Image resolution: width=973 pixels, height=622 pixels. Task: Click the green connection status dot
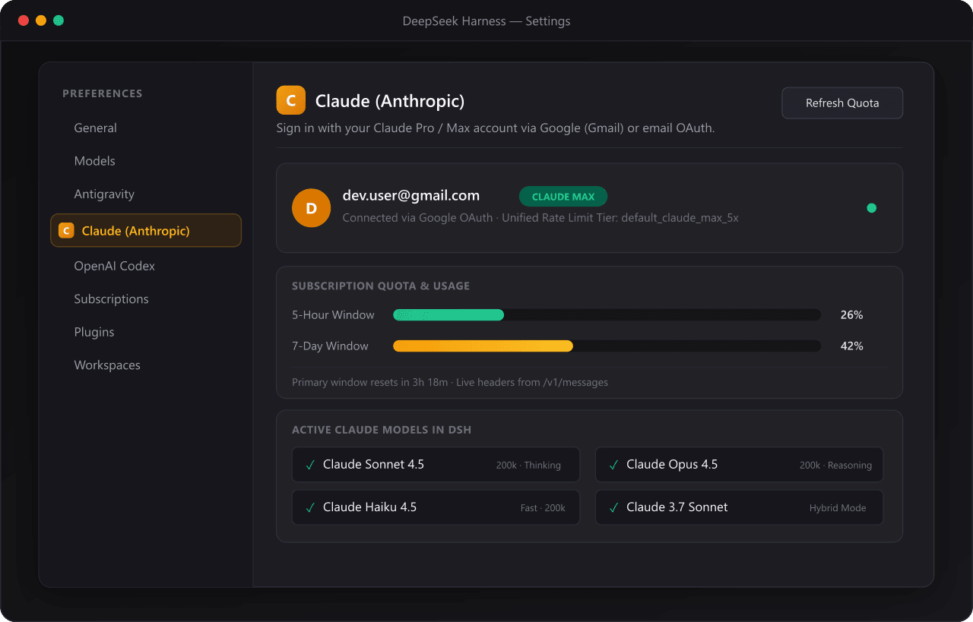click(871, 208)
